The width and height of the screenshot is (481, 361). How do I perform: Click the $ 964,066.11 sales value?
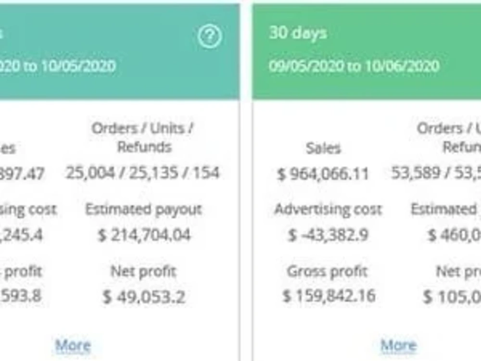point(323,174)
